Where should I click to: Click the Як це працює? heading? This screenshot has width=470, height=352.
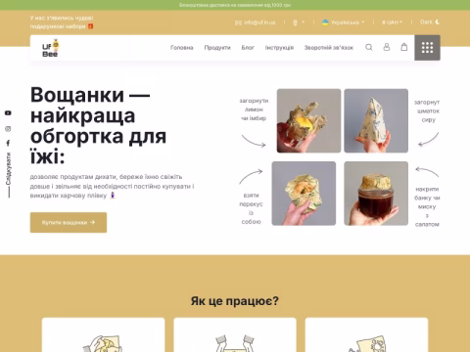[x=235, y=300]
